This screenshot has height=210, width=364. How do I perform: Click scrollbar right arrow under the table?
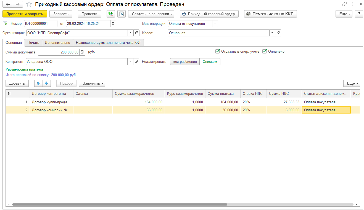point(357,204)
